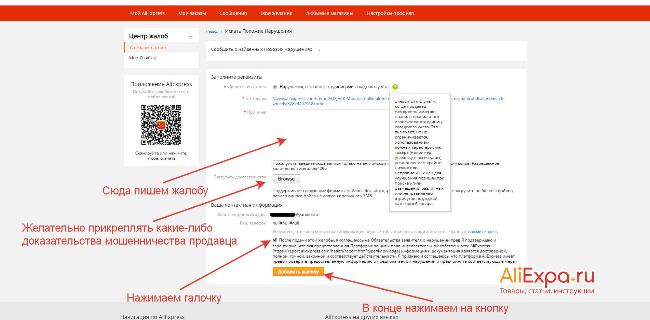
Task: Open Мои желания page
Action: pos(276,13)
